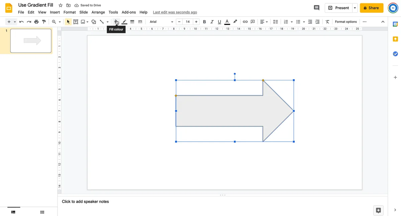Open the Zoom tool dropdown arrow
This screenshot has width=401, height=216.
point(60,22)
